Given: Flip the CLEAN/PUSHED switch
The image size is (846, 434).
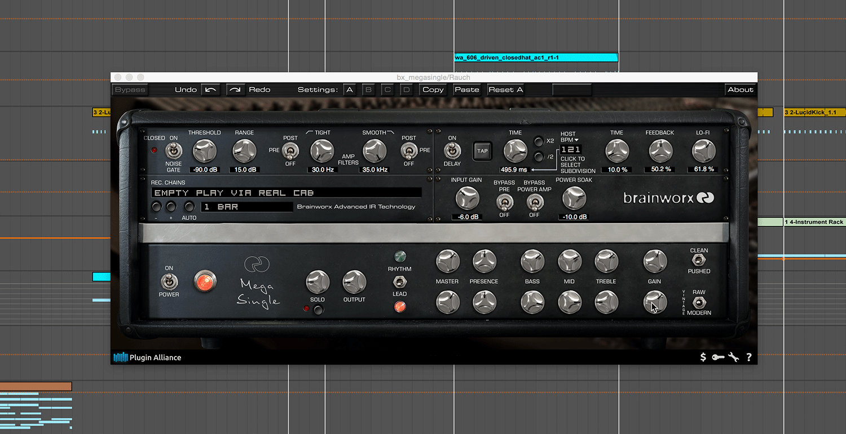Looking at the screenshot, I should [x=699, y=260].
